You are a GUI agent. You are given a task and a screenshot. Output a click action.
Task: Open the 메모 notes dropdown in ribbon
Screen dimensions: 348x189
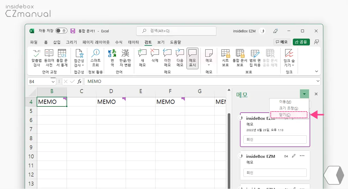[x=209, y=58]
